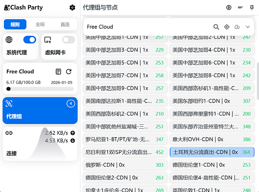The height and width of the screenshot is (192, 259).
Task: Select node 美国南部达拉斯1-高性能
Action: [125, 101]
